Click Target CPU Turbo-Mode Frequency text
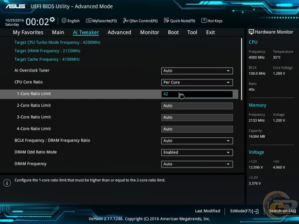 pyautogui.click(x=57, y=42)
